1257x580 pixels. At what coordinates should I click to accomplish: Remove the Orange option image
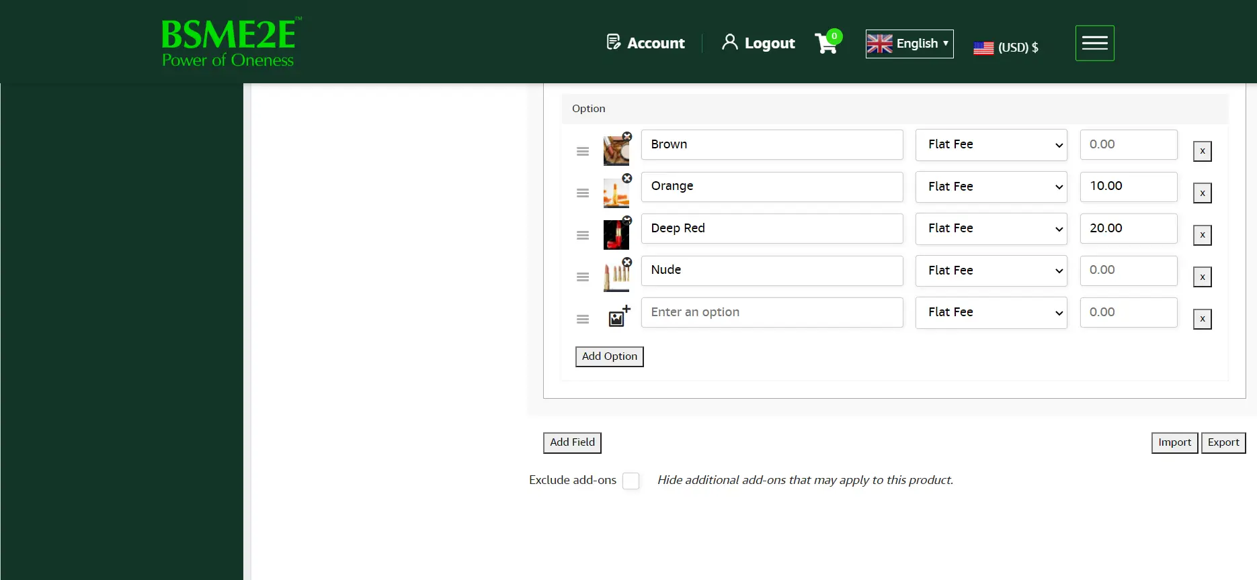click(x=627, y=179)
